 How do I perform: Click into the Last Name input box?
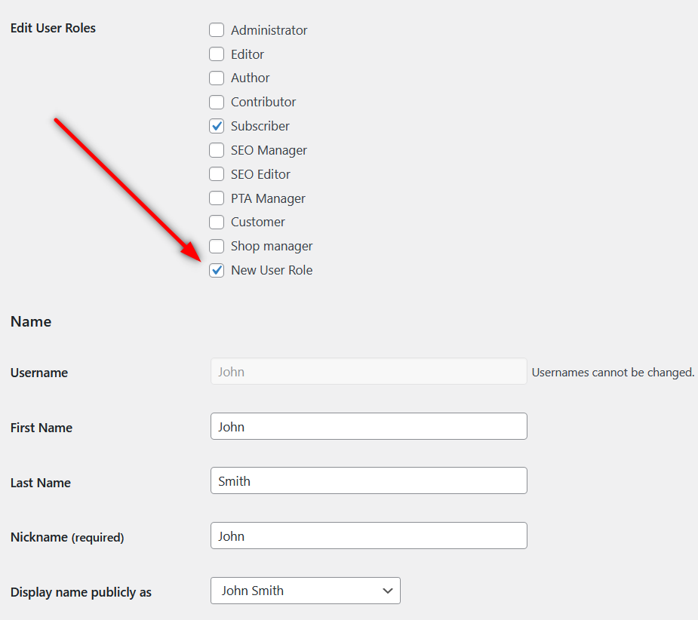tap(368, 481)
